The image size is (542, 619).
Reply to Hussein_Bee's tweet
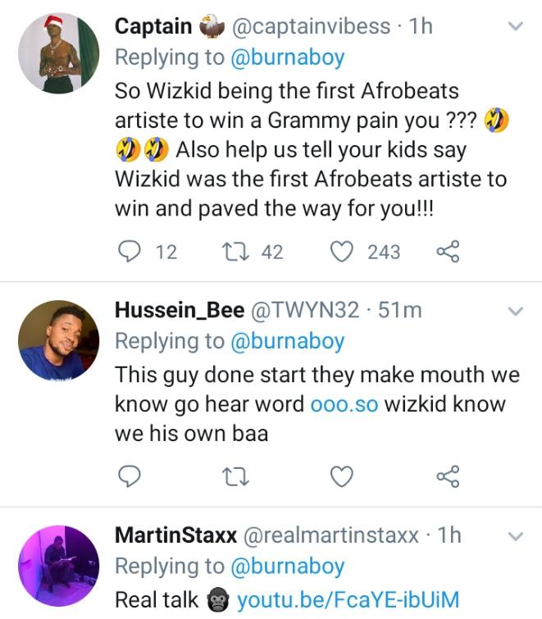click(x=130, y=476)
